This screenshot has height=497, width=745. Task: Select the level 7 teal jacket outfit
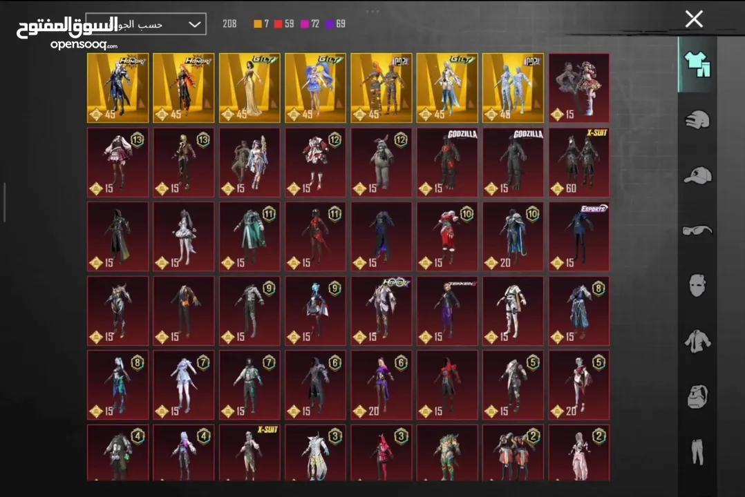tap(249, 385)
